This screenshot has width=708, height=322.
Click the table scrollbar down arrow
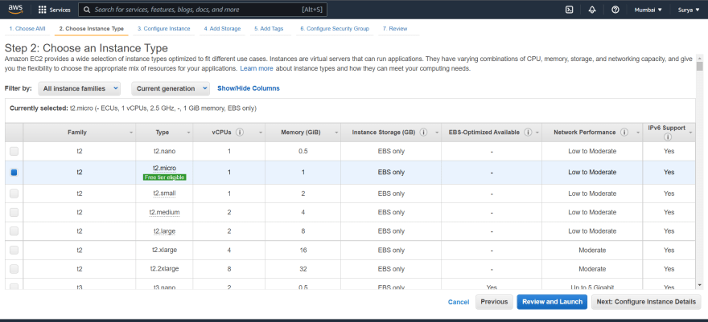[699, 285]
